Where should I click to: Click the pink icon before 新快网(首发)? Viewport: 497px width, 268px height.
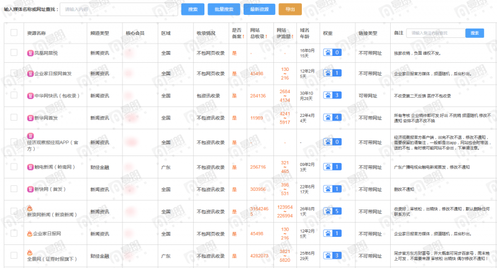[30, 189]
